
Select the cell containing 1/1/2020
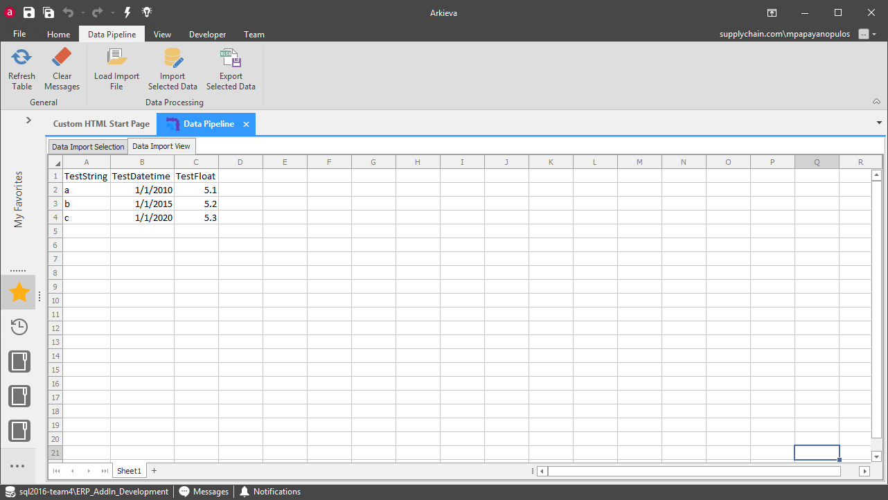(142, 217)
